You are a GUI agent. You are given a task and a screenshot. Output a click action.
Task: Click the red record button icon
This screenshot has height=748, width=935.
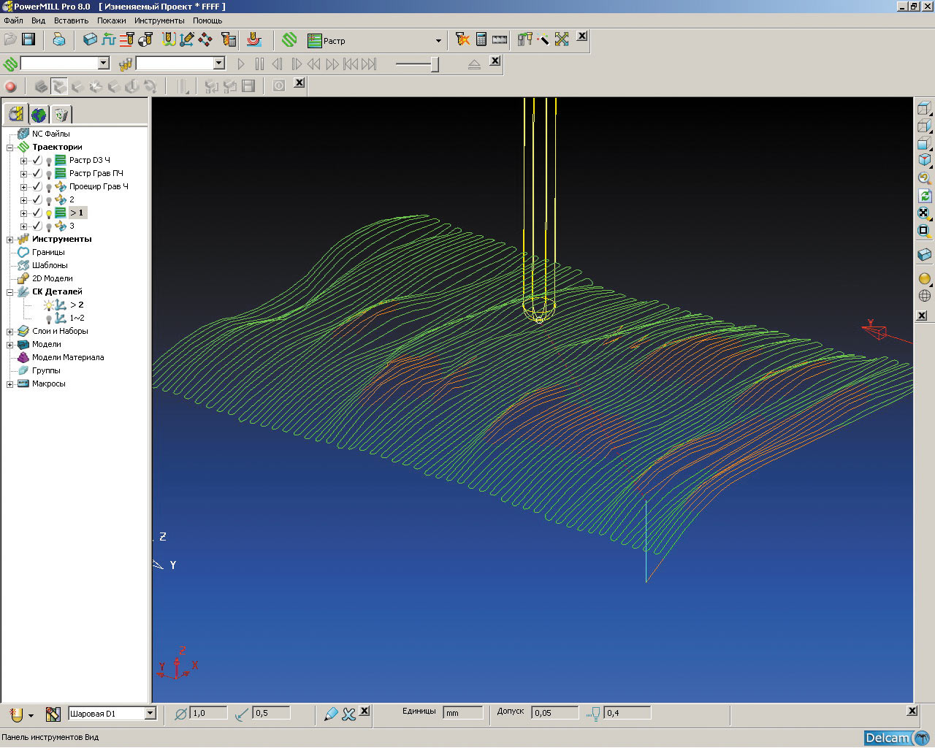pos(11,87)
